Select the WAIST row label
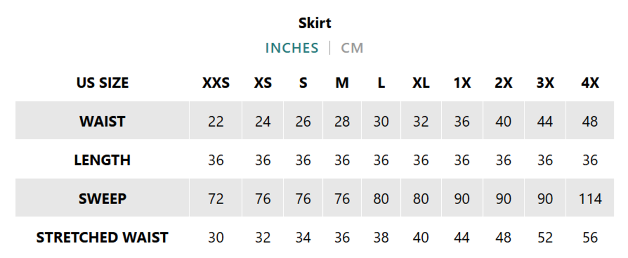The height and width of the screenshot is (258, 628). pos(102,121)
